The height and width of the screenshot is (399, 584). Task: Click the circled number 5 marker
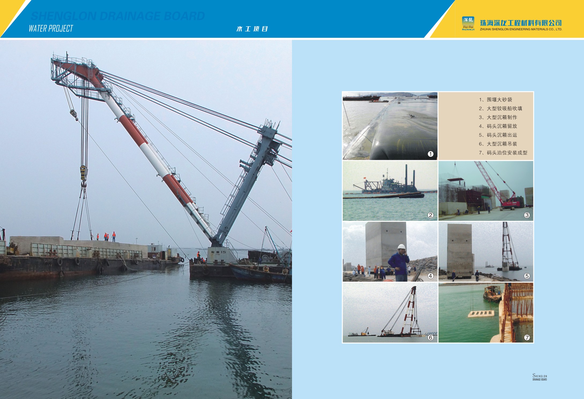pyautogui.click(x=527, y=276)
